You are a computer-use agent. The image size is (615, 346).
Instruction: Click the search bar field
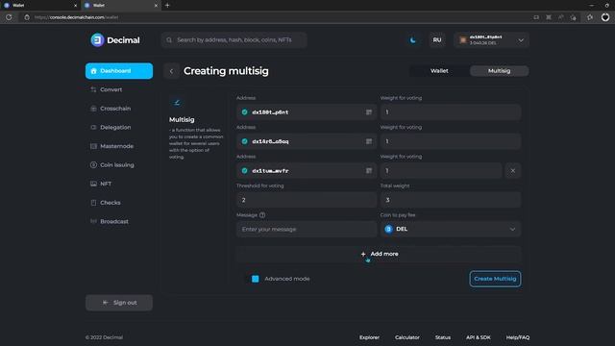pyautogui.click(x=234, y=40)
